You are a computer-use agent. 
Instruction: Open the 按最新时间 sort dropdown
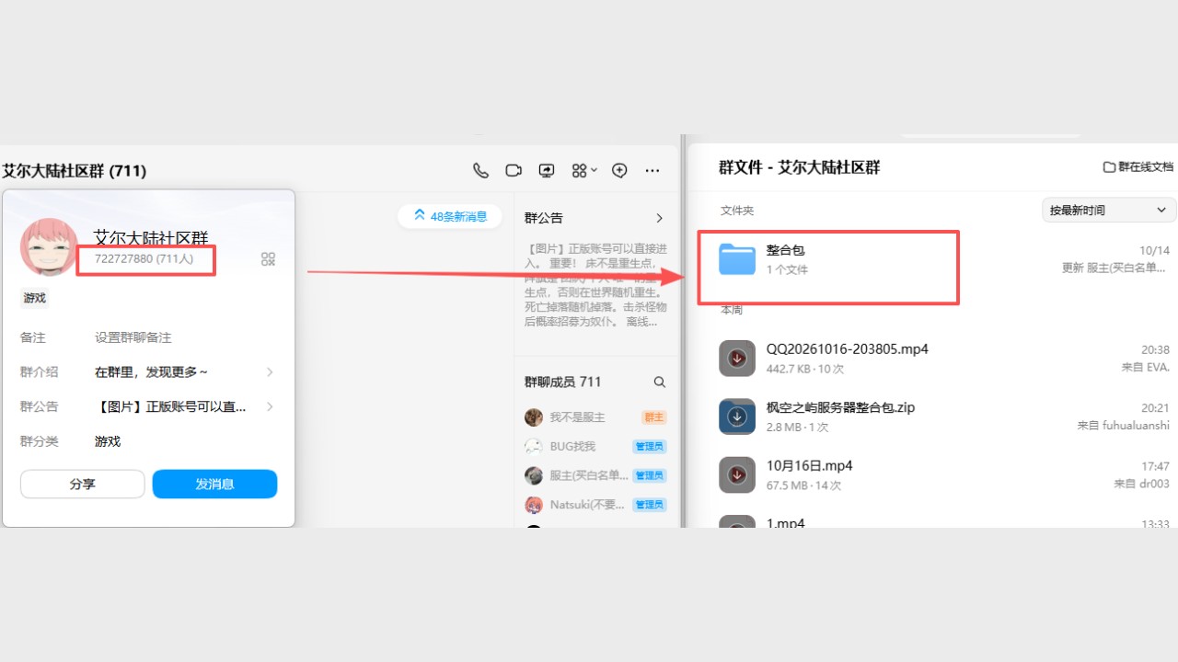click(x=1109, y=210)
